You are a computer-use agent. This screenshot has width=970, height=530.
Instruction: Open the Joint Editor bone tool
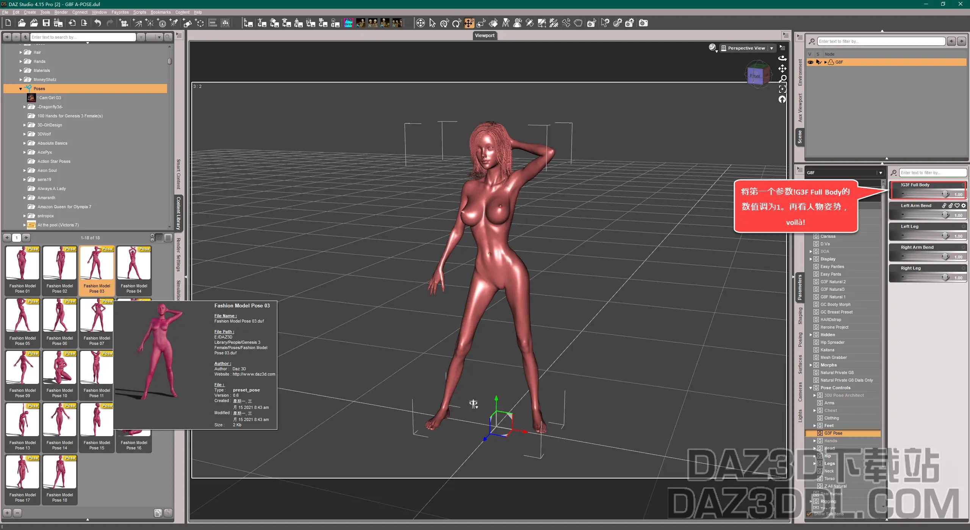529,23
